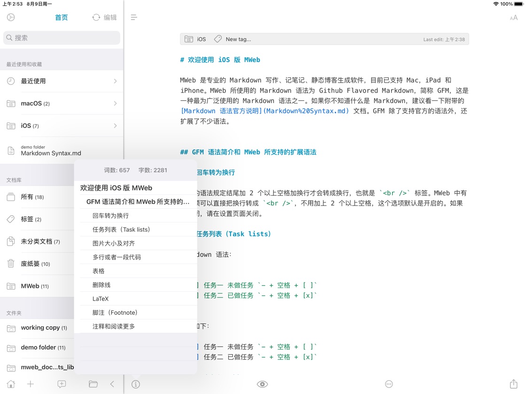Click the documents icon for 未分类文档

pyautogui.click(x=11, y=241)
